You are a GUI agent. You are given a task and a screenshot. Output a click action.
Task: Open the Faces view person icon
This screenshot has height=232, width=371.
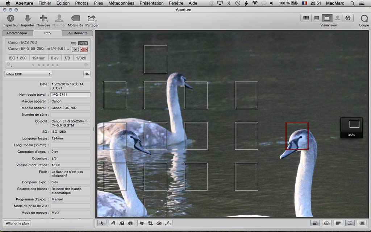tap(337, 18)
